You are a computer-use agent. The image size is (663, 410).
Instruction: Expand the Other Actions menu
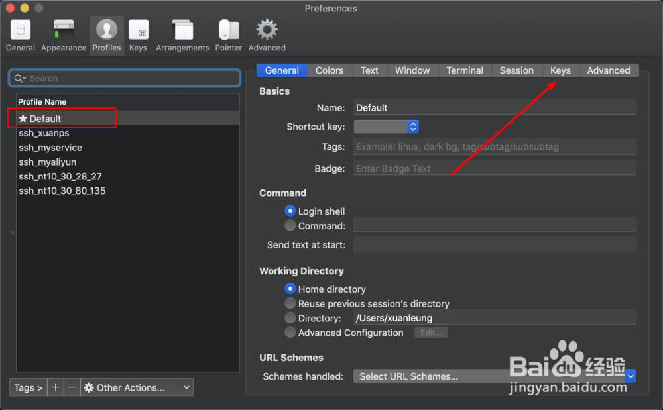click(x=137, y=387)
